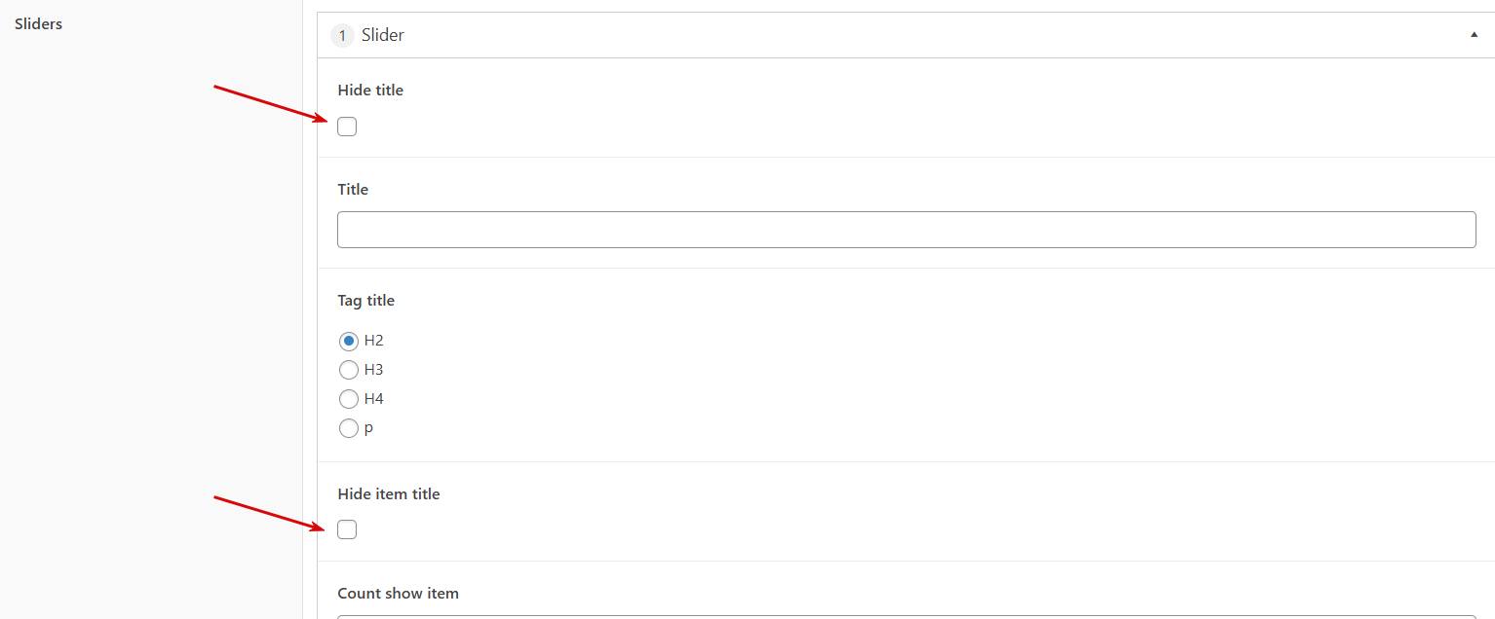This screenshot has height=619, width=1495.
Task: Click the "H4" option label text
Action: tap(374, 399)
